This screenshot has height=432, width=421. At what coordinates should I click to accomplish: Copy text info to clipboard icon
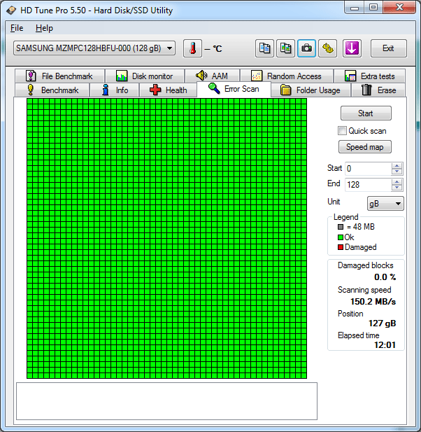click(x=264, y=48)
